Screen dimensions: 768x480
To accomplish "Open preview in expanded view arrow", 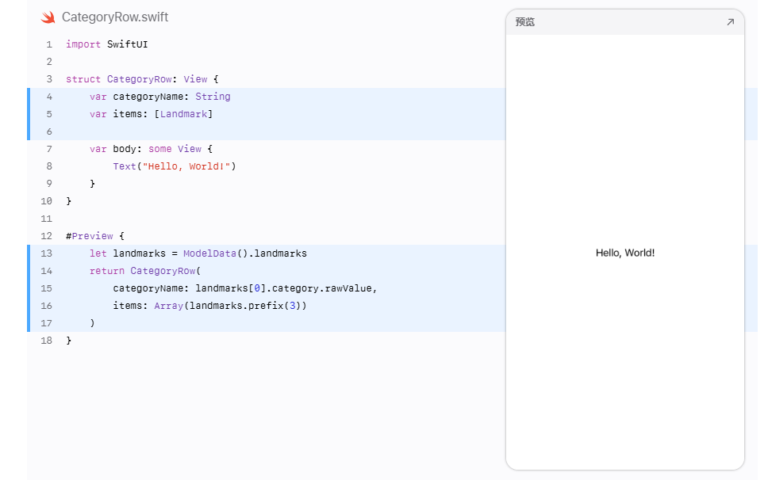I will tap(730, 22).
